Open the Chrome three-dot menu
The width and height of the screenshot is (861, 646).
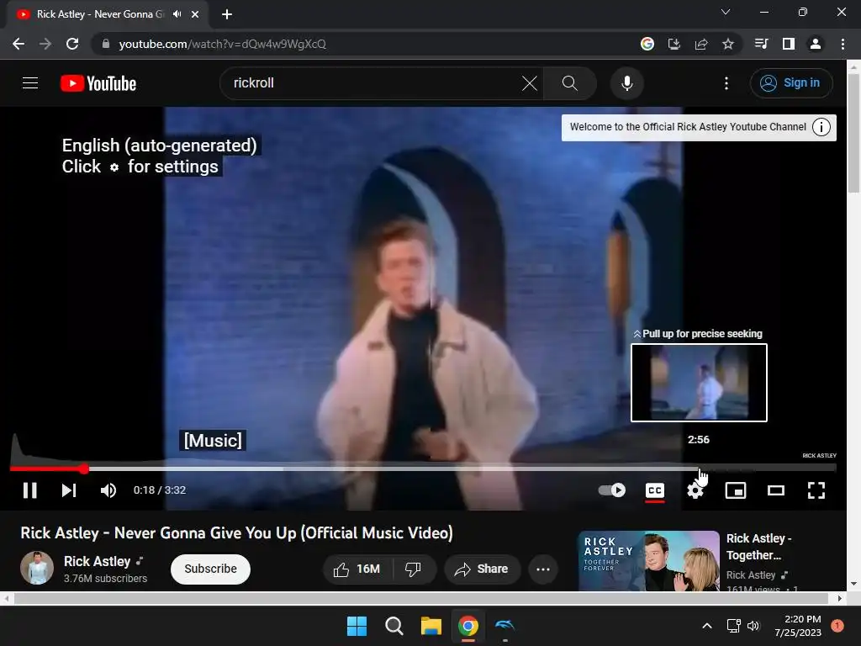[843, 44]
